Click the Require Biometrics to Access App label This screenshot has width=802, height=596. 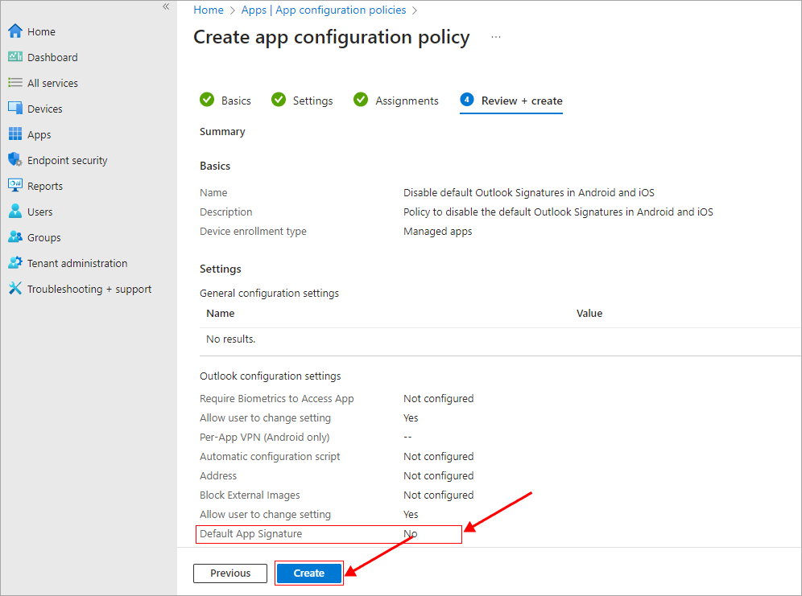tap(277, 398)
